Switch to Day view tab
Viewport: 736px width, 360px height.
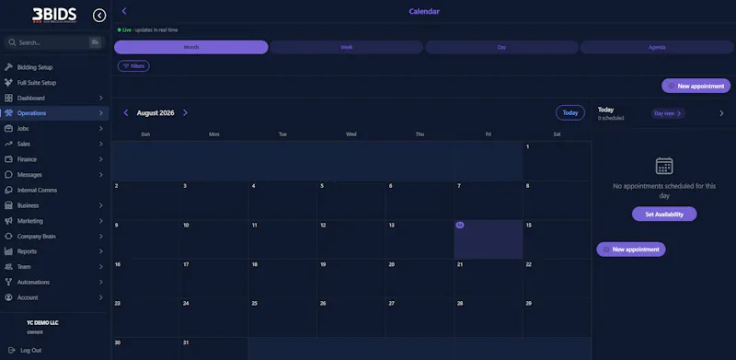point(501,48)
